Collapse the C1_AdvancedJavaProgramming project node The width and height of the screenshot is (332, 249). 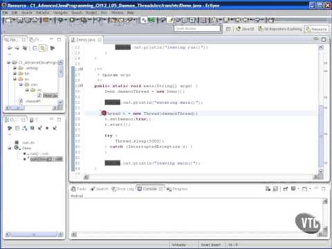pyautogui.click(x=8, y=62)
